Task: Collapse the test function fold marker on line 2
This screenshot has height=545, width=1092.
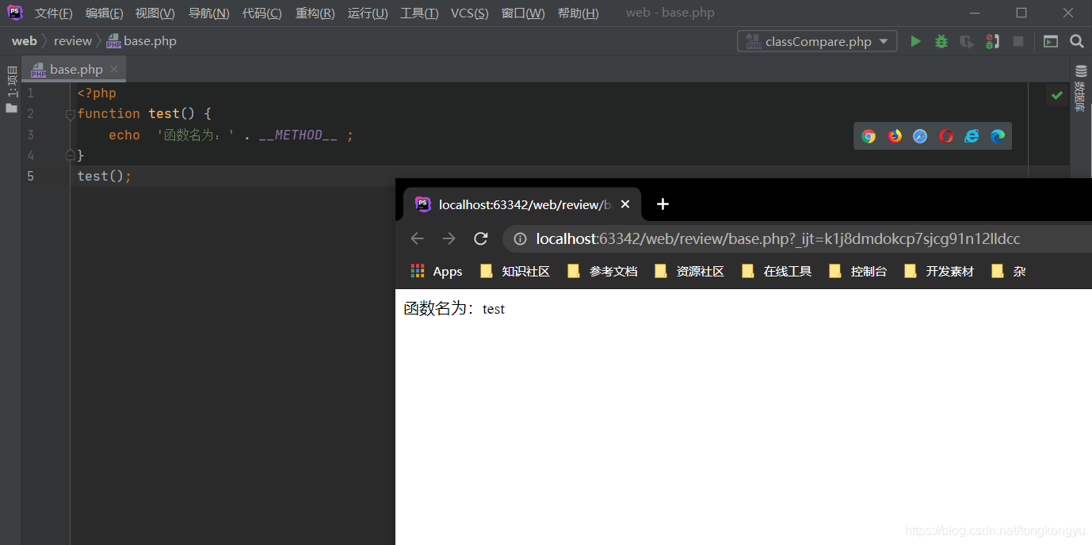Action: coord(71,115)
